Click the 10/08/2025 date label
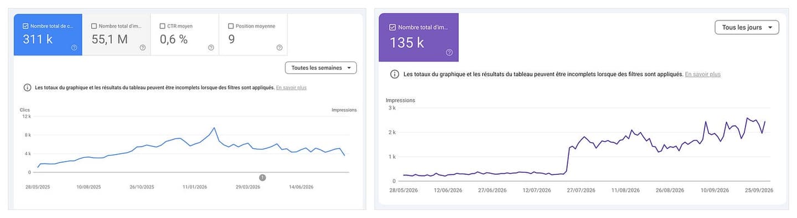The height and width of the screenshot is (218, 797). (x=89, y=187)
